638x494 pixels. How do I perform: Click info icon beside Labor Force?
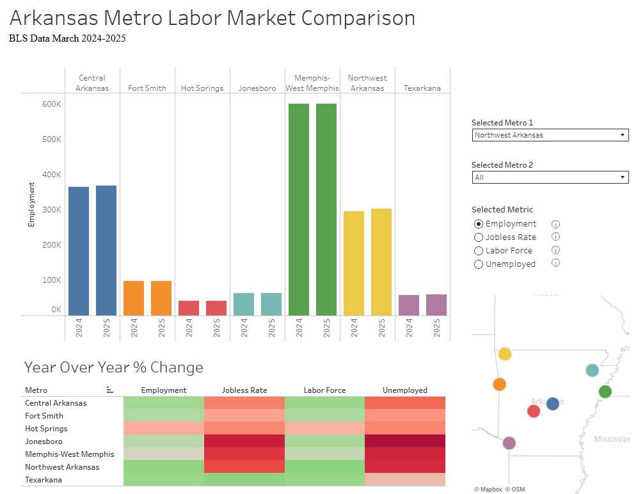[x=555, y=250]
